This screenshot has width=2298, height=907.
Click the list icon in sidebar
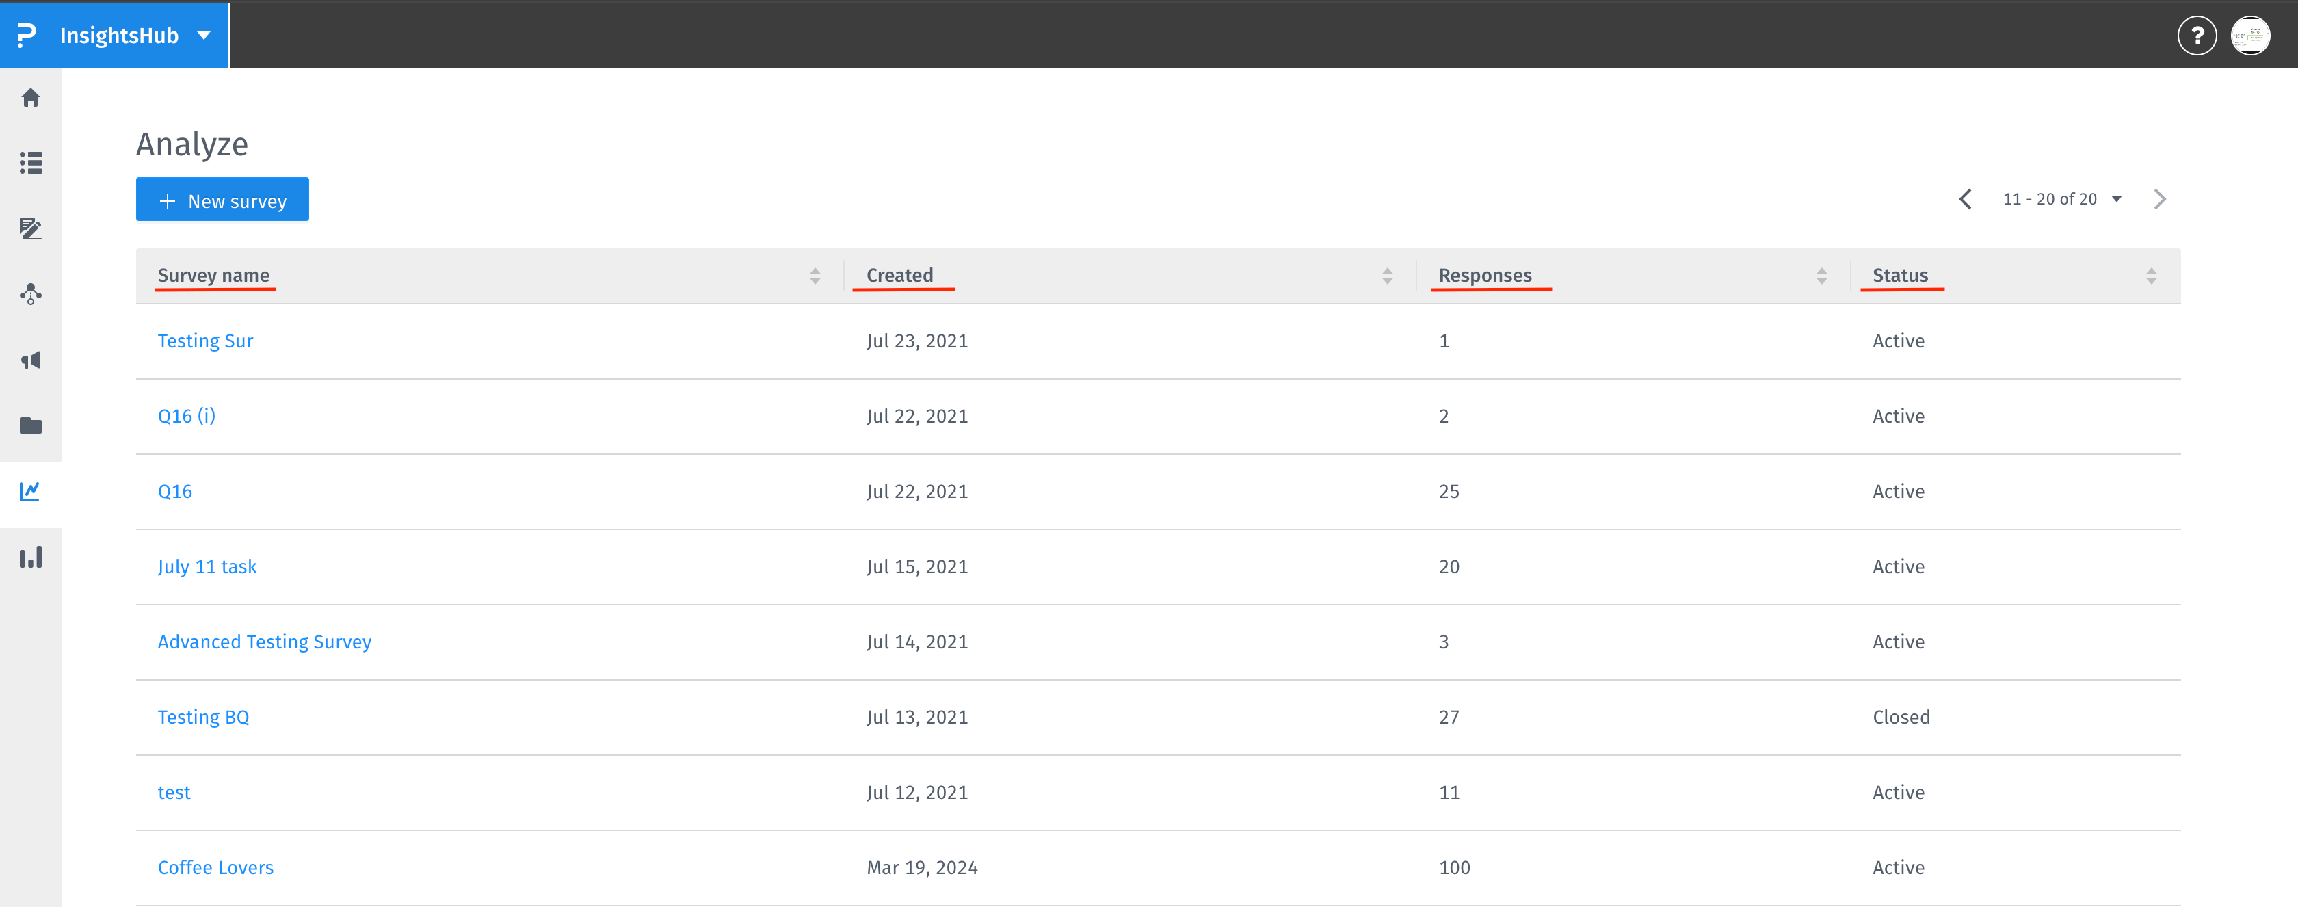30,163
